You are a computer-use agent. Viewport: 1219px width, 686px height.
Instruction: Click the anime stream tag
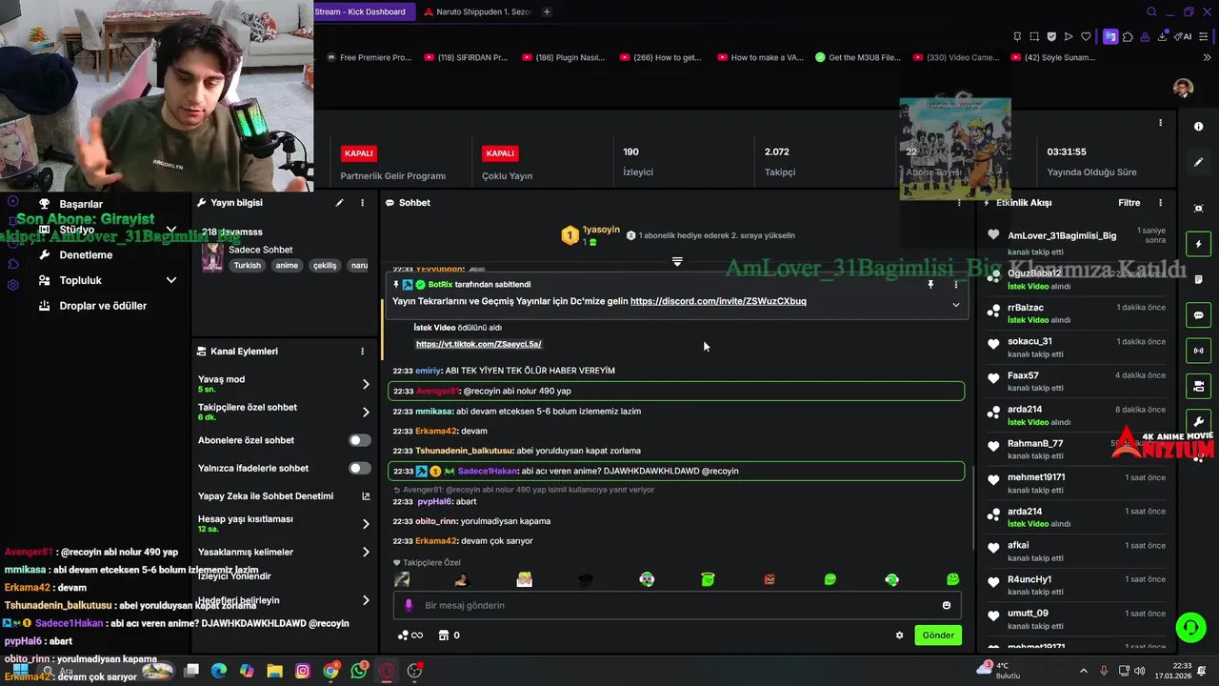pyautogui.click(x=287, y=266)
